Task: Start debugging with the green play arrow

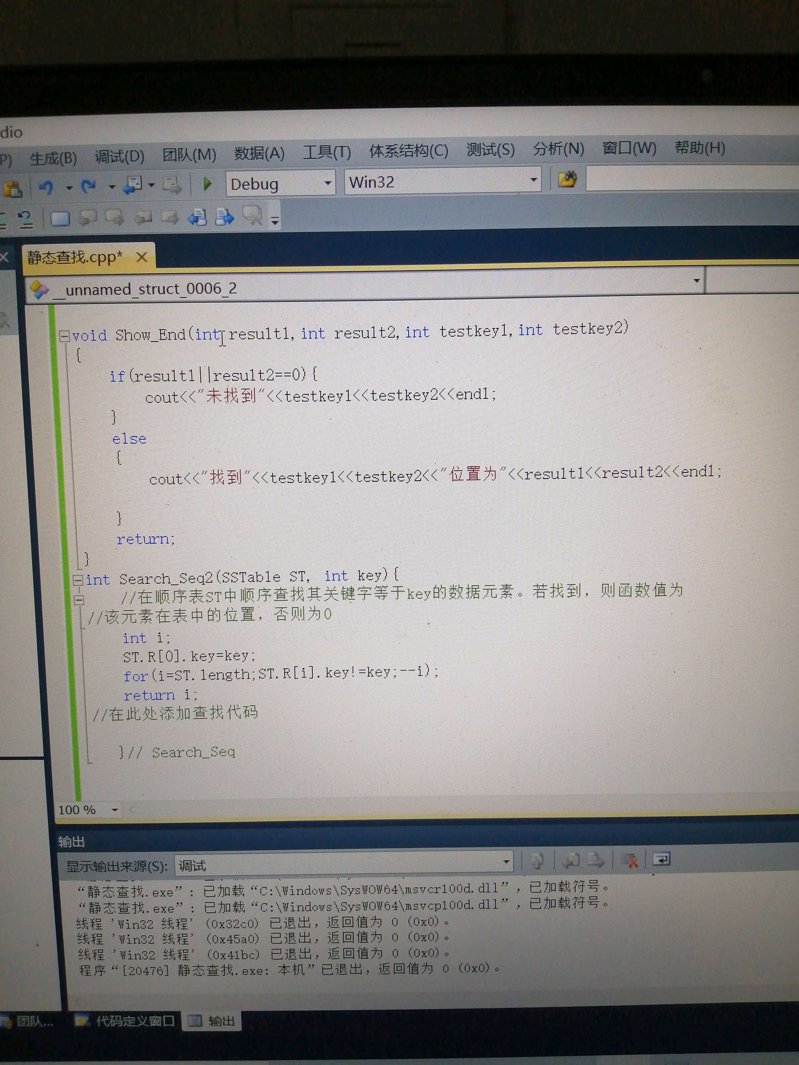Action: coord(207,184)
